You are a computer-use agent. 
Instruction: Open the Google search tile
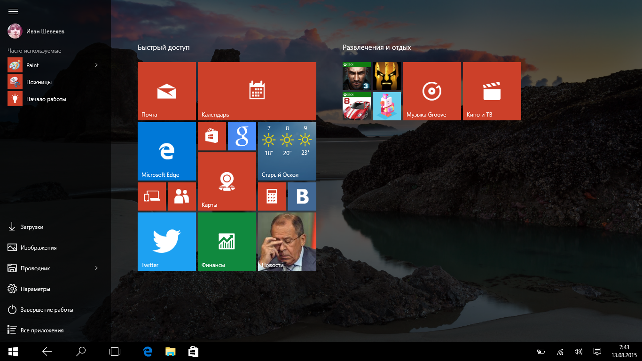(242, 136)
